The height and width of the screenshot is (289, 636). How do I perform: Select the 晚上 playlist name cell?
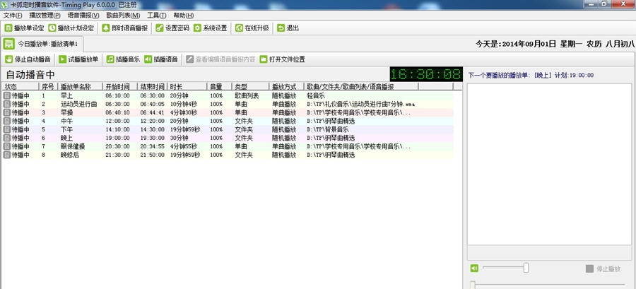tap(66, 138)
